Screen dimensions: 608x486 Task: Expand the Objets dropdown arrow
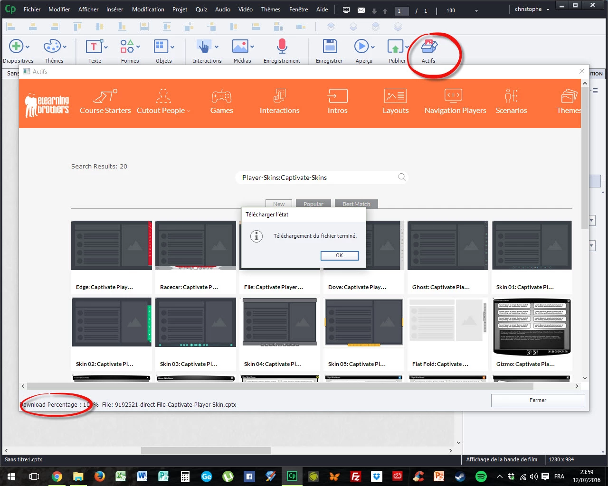172,47
